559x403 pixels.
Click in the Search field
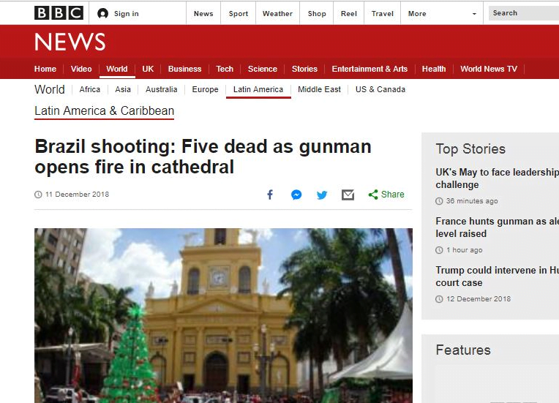tap(524, 13)
